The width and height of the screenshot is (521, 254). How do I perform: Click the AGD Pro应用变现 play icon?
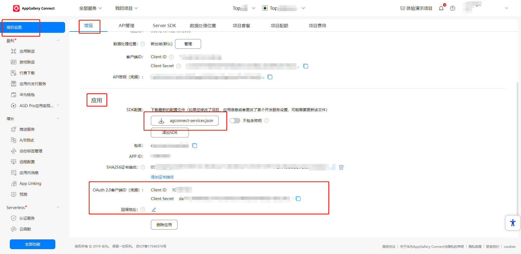(14, 106)
